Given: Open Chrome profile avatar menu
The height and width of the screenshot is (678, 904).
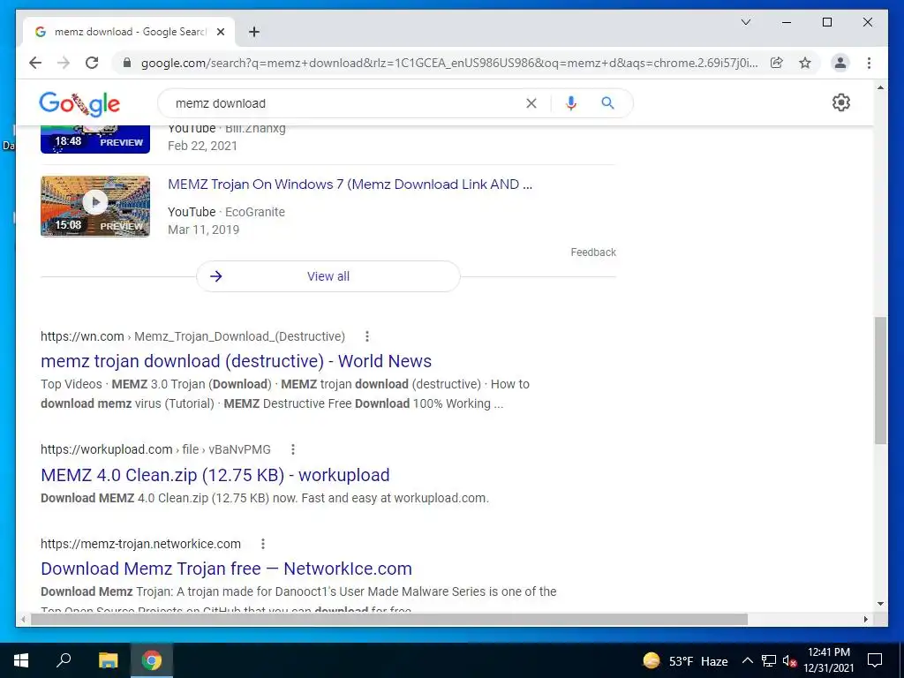Looking at the screenshot, I should coord(840,63).
